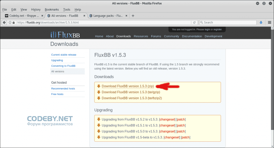The image size is (274, 148).
Task: Open changeset for v1.5.2 to v1.5.3
Action: [167, 119]
